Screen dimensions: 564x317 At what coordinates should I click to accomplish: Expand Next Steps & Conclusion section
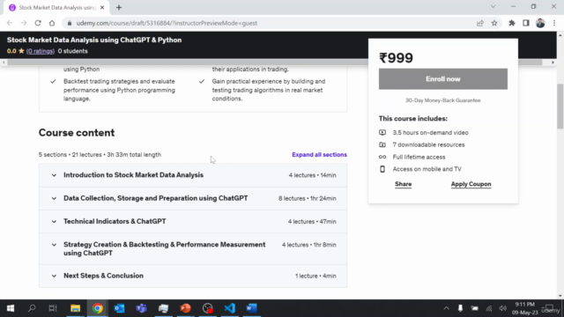[x=193, y=276]
